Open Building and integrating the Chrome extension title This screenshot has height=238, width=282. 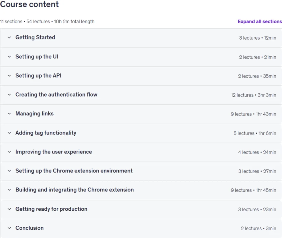pyautogui.click(x=75, y=190)
